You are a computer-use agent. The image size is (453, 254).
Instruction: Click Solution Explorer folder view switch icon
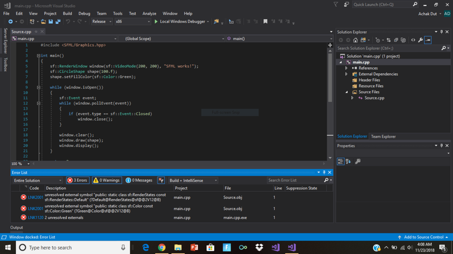[x=363, y=40]
